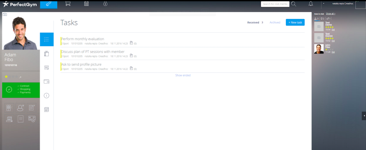This screenshot has width=366, height=150.
Task: Open the notifications bell icon
Action: pos(311,4)
